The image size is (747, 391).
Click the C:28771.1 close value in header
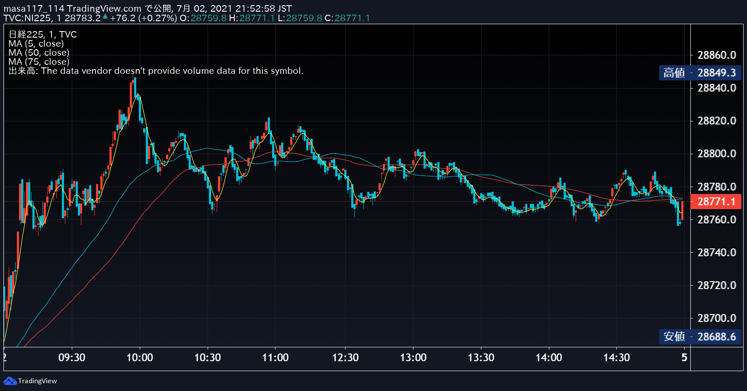347,18
